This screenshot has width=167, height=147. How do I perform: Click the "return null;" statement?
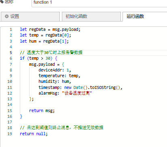(x=34, y=134)
